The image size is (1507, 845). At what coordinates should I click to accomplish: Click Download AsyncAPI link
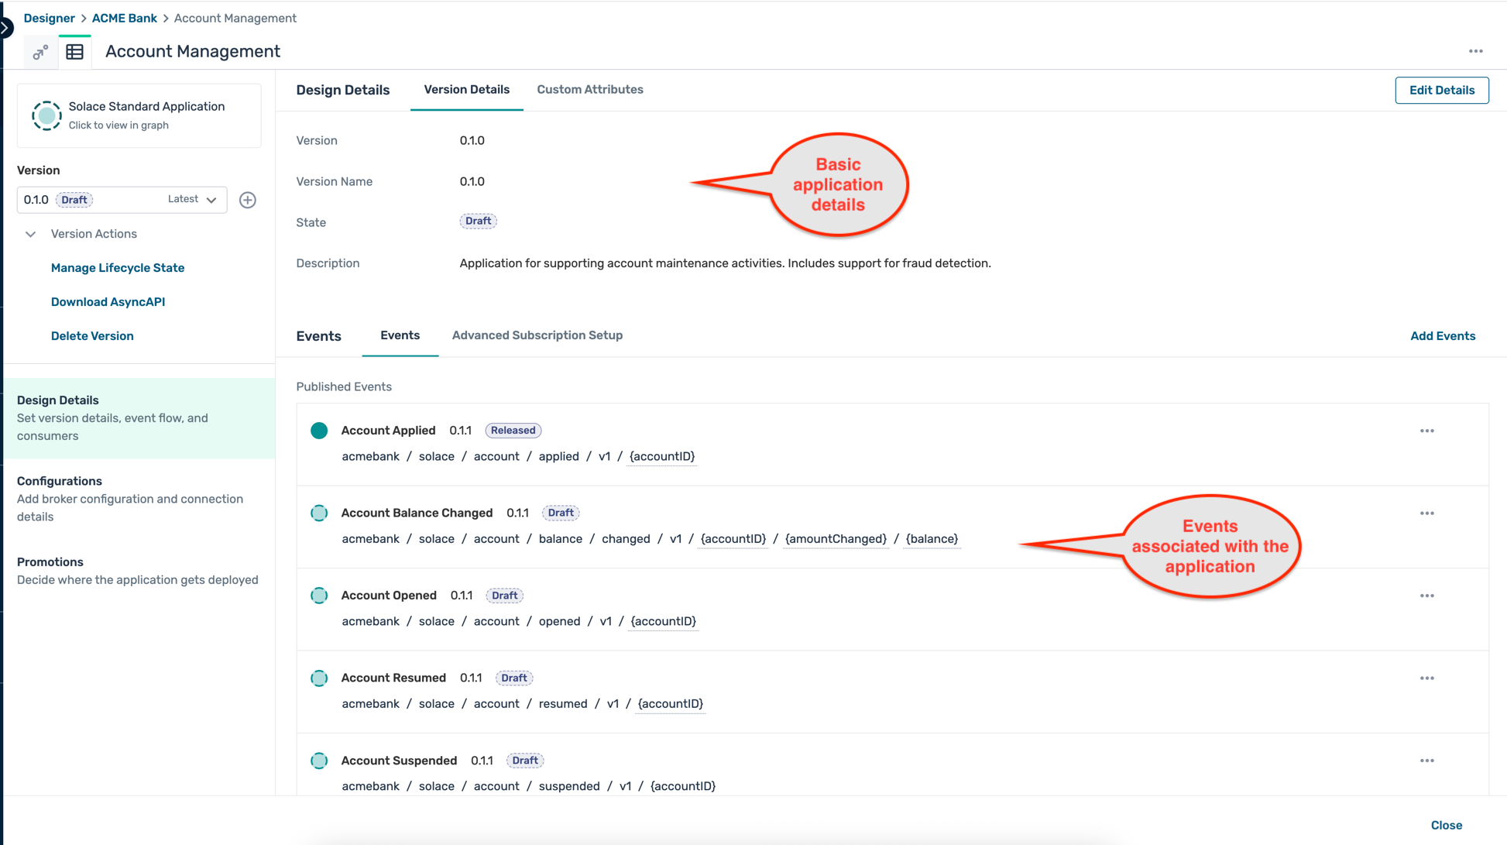108,302
